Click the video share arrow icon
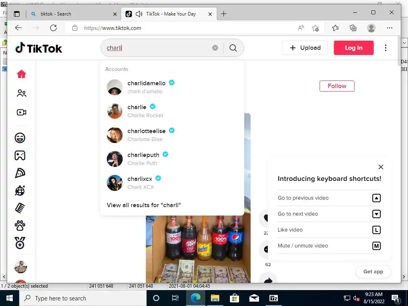 (268, 280)
